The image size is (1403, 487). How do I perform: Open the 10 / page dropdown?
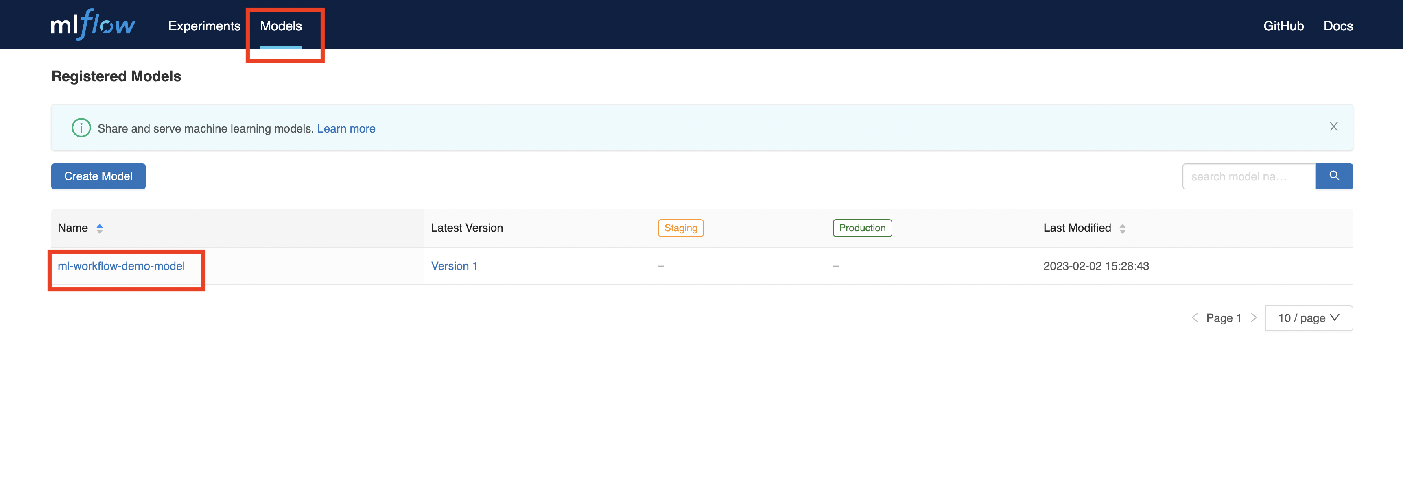click(1308, 318)
